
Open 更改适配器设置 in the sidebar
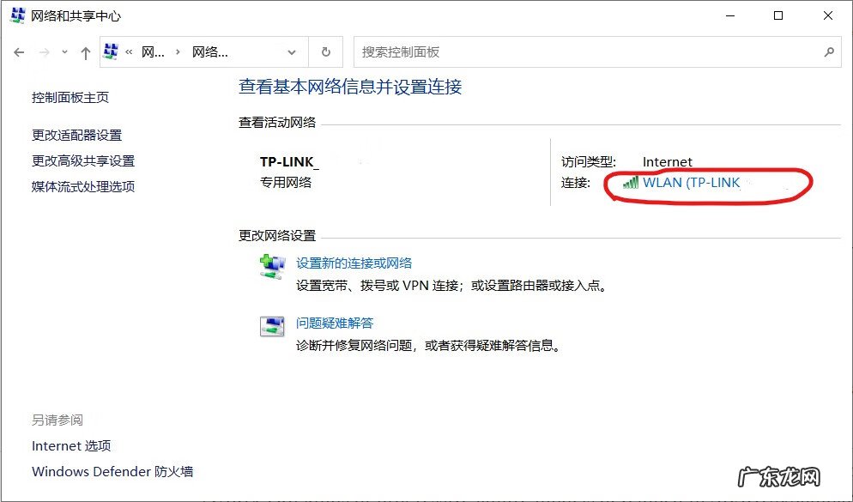76,135
